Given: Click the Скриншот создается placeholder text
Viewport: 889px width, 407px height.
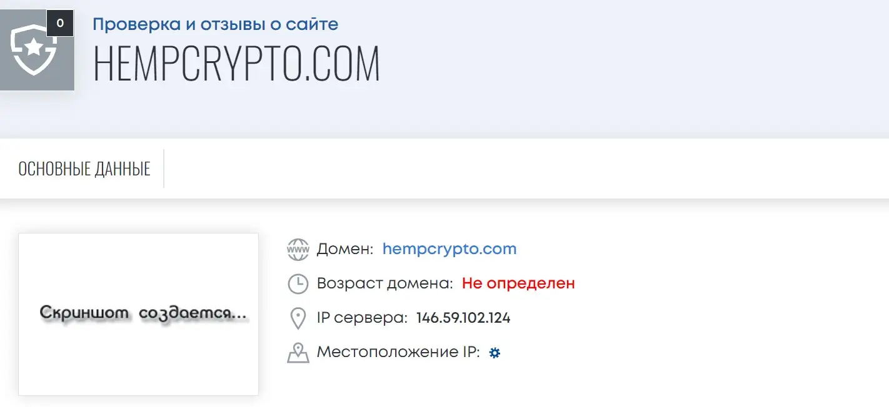Looking at the screenshot, I should coord(143,312).
